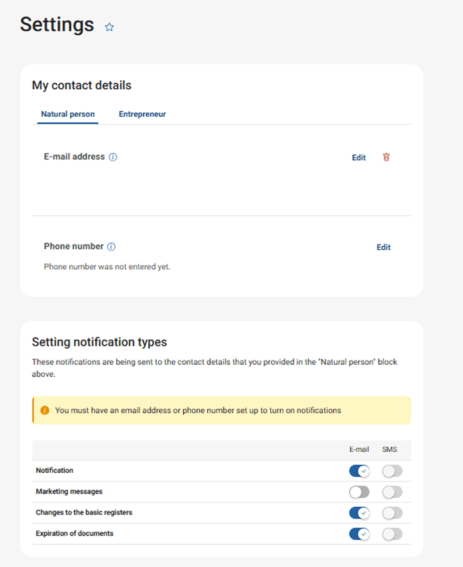Click the E-mail column header
The image size is (463, 567).
(x=359, y=449)
